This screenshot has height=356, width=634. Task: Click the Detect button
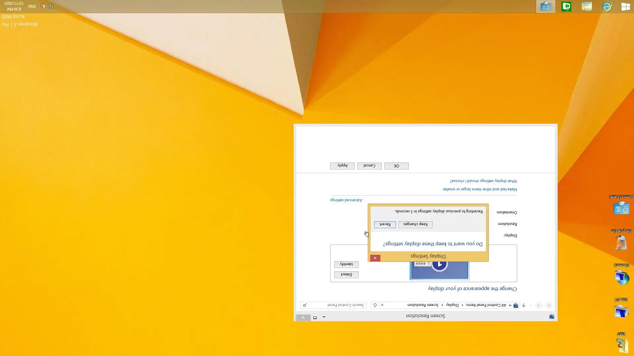click(x=346, y=274)
